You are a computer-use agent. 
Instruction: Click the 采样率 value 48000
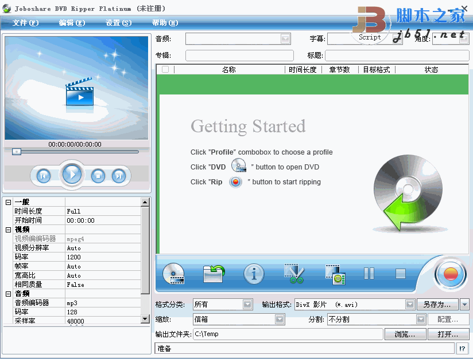coord(103,321)
